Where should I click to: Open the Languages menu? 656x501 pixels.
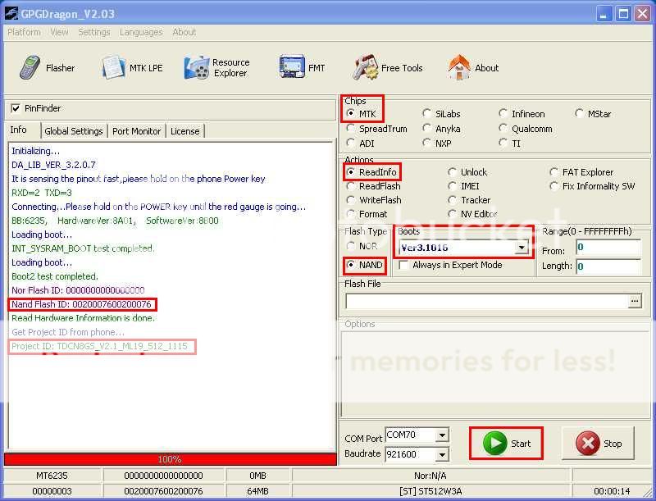click(x=141, y=32)
